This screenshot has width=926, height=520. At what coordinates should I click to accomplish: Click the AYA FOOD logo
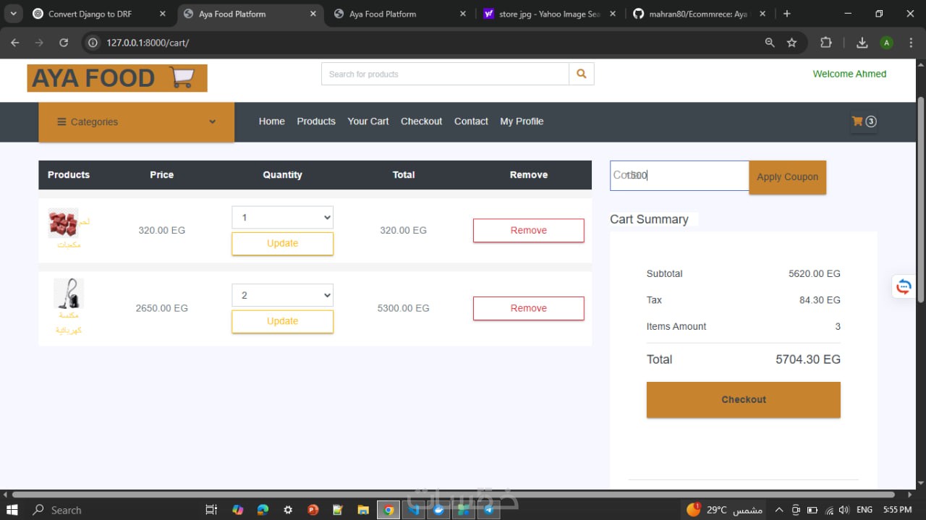(117, 78)
